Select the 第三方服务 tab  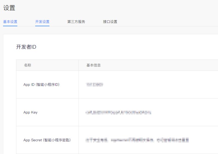coord(76,22)
